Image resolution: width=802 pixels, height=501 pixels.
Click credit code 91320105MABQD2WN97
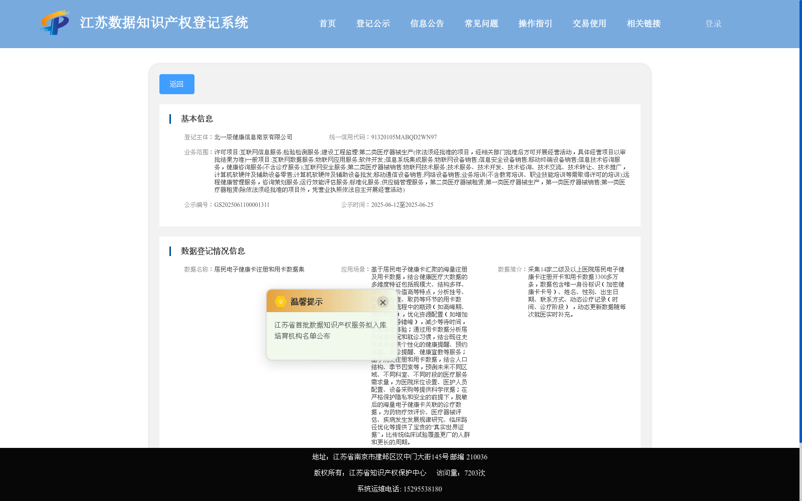pyautogui.click(x=404, y=137)
